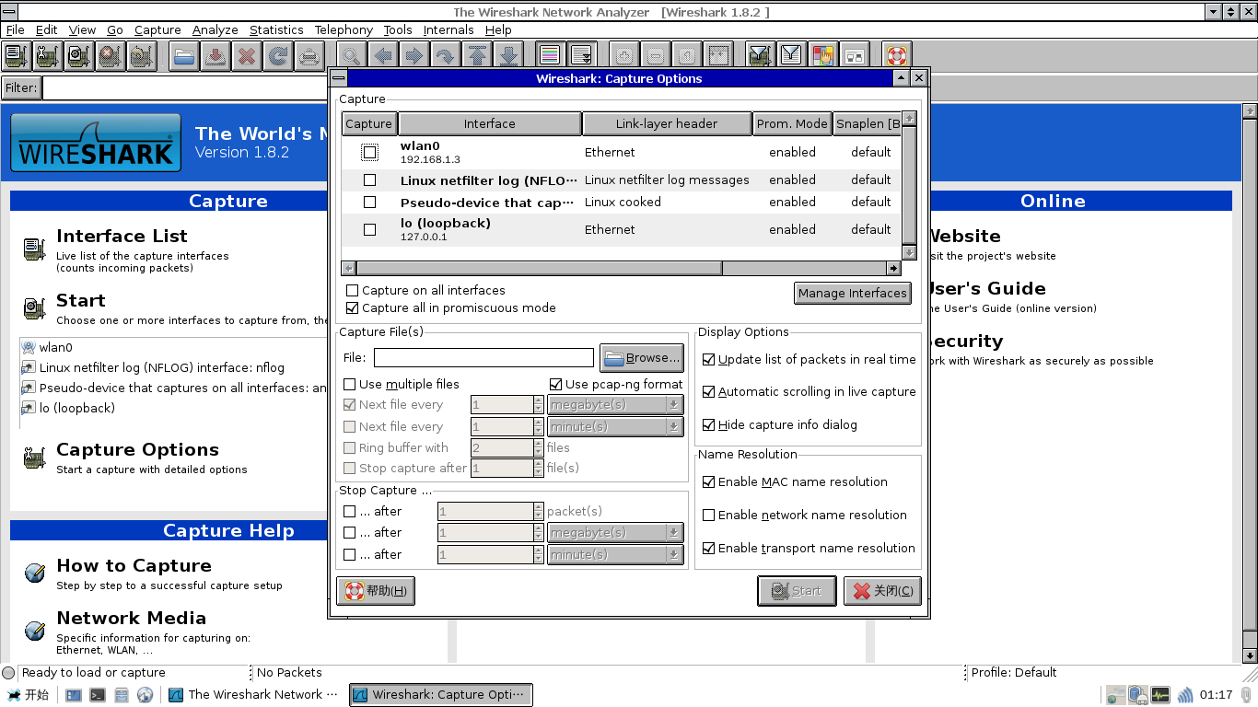Click the 关闭(C) close button

pos(882,591)
